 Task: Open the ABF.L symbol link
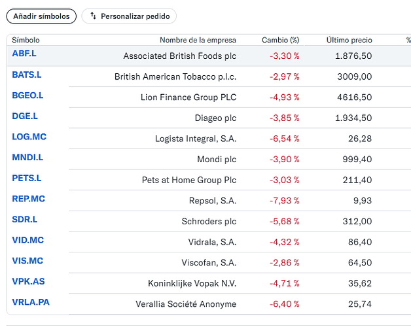pyautogui.click(x=24, y=54)
